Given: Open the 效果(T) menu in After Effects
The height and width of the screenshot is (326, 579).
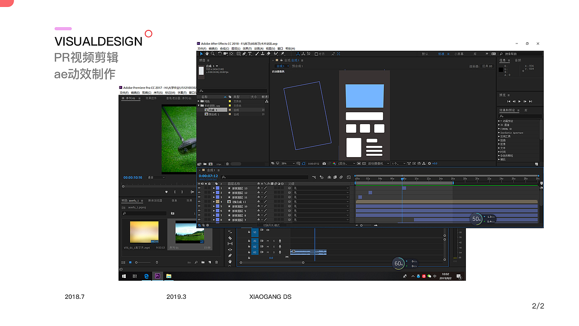Looking at the screenshot, I should (x=247, y=48).
